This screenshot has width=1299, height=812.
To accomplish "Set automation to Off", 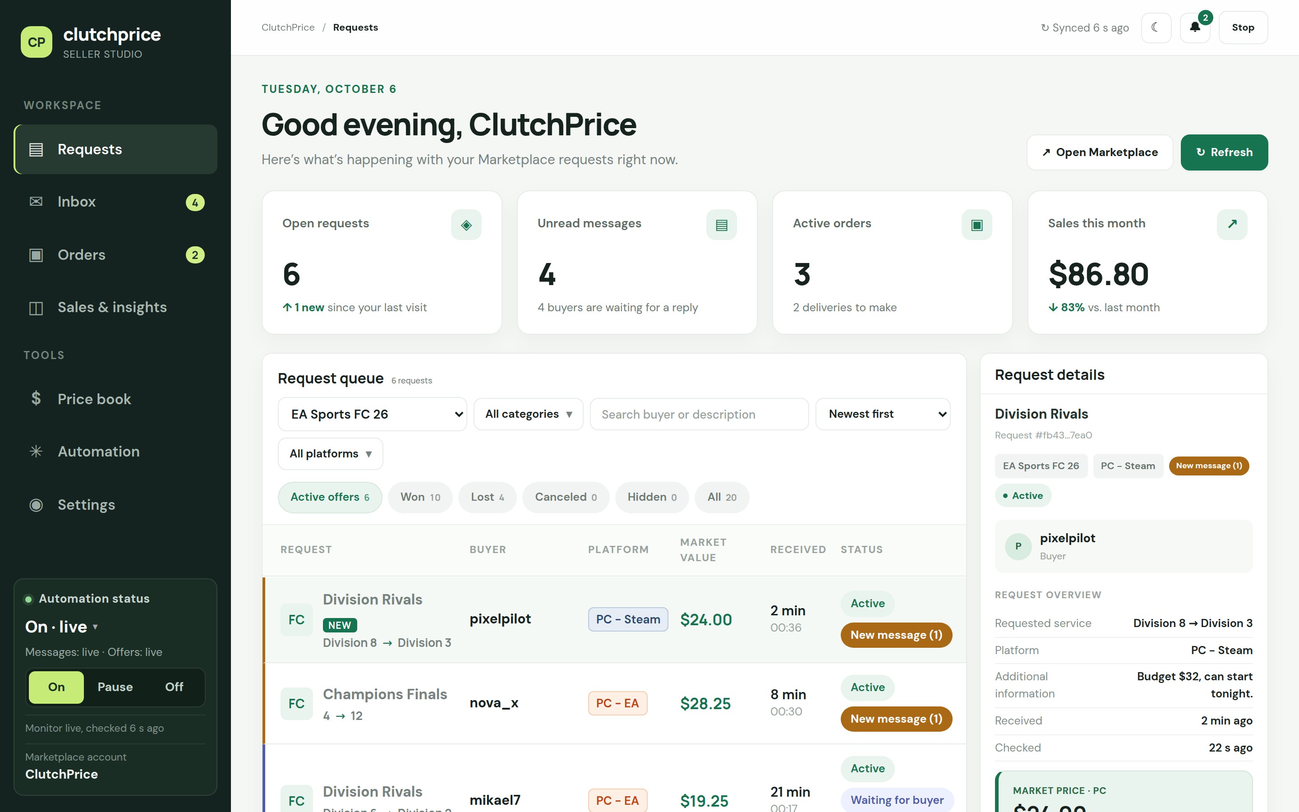I will click(174, 687).
